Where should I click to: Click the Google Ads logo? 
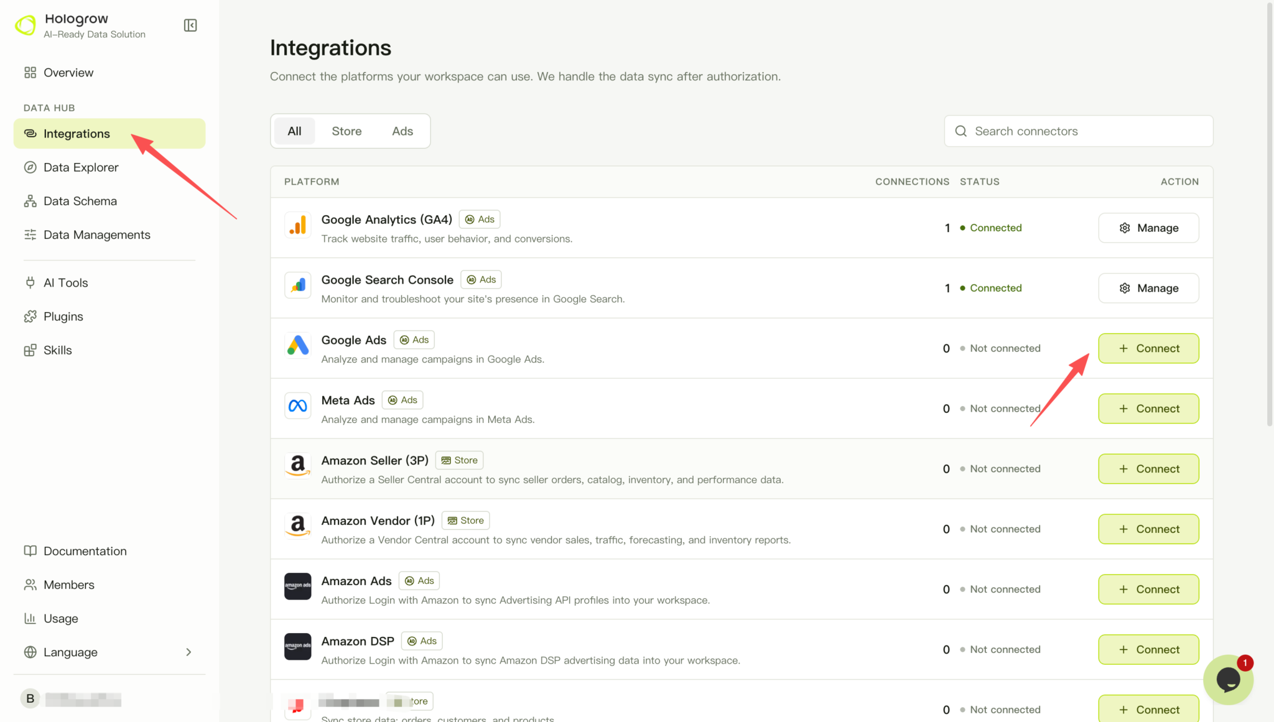click(297, 346)
